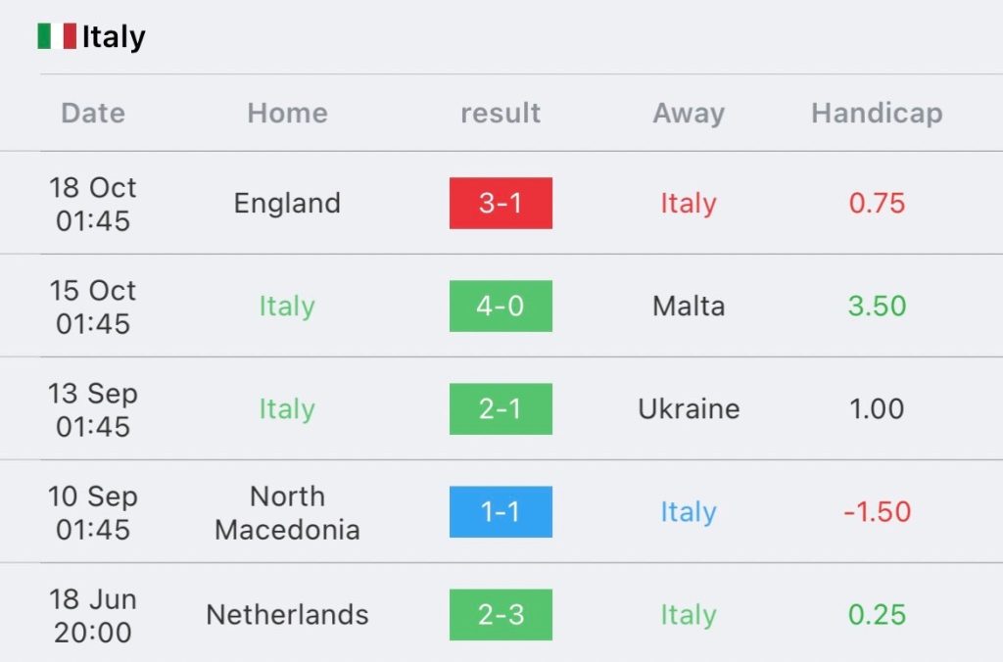Open the red 3-1 result badge
Screen dimensions: 1003x662
click(x=501, y=204)
